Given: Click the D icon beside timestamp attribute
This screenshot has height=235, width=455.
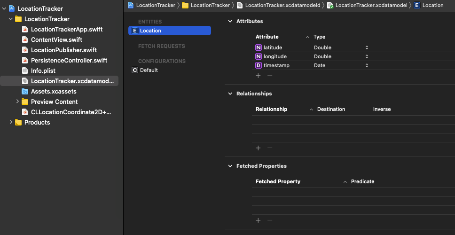Looking at the screenshot, I should [x=259, y=65].
